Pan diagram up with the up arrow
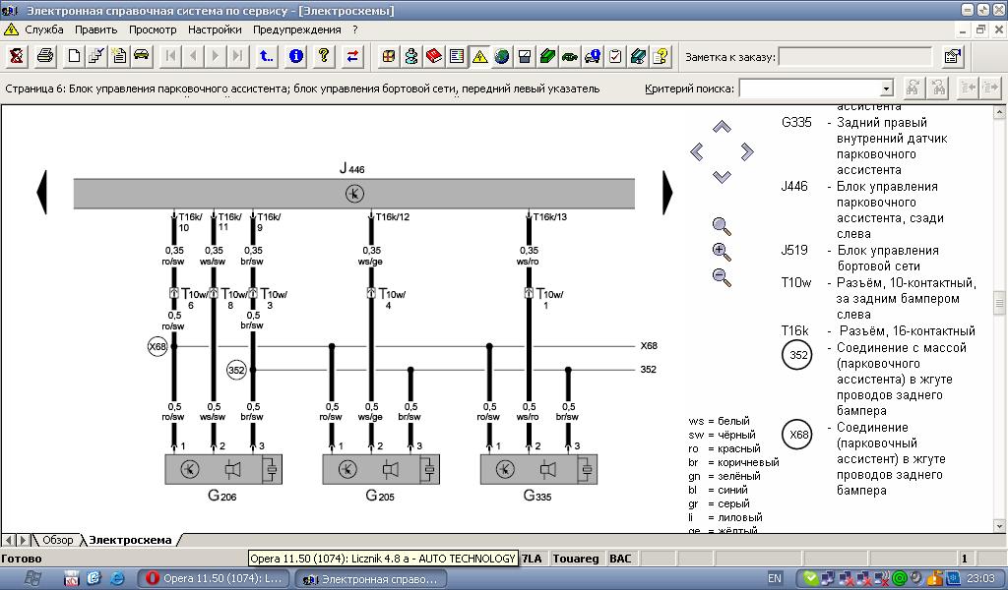 click(722, 127)
